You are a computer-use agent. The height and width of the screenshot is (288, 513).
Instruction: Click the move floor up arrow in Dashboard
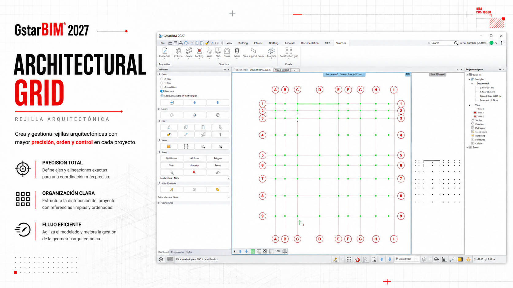point(195,103)
